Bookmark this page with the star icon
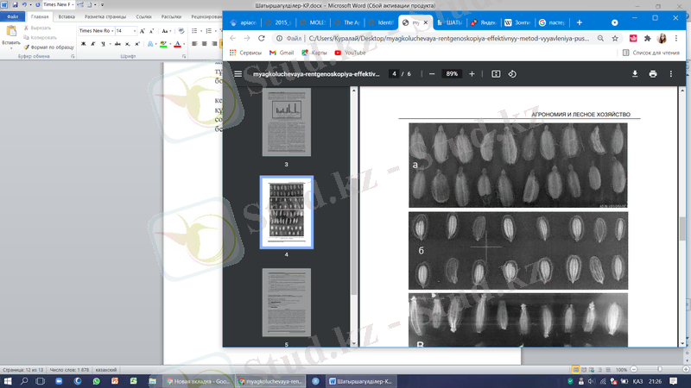This screenshot has width=691, height=388. [615, 39]
